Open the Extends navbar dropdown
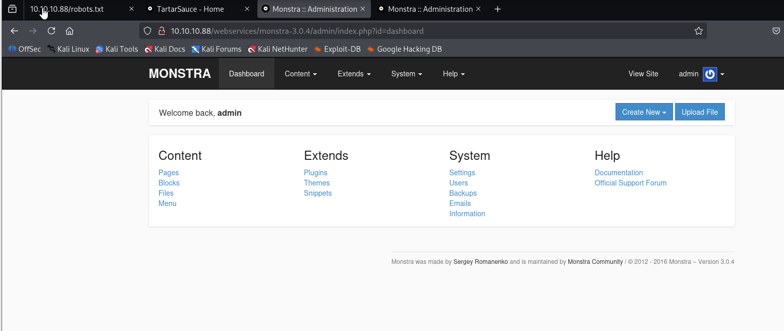 point(354,74)
